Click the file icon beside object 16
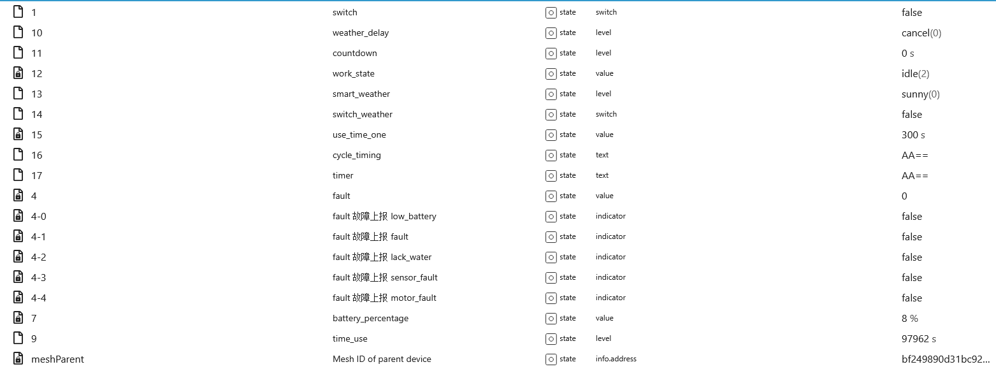 [x=18, y=155]
